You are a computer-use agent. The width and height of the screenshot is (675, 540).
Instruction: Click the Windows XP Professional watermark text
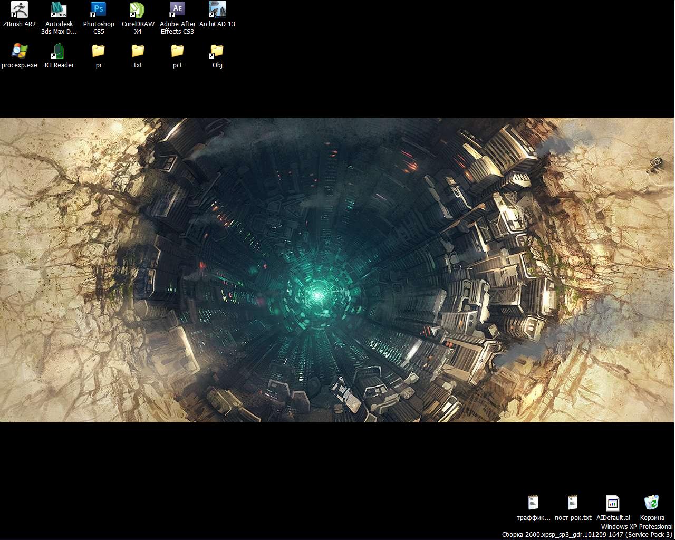[x=637, y=526]
